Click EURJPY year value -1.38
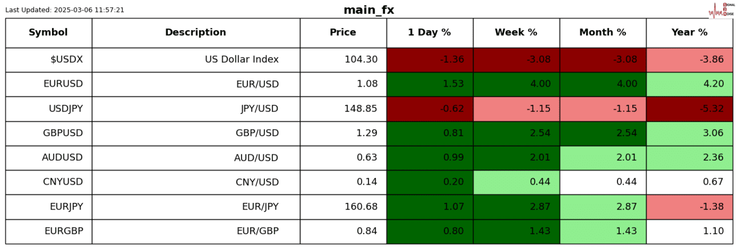The image size is (738, 249). 689,206
